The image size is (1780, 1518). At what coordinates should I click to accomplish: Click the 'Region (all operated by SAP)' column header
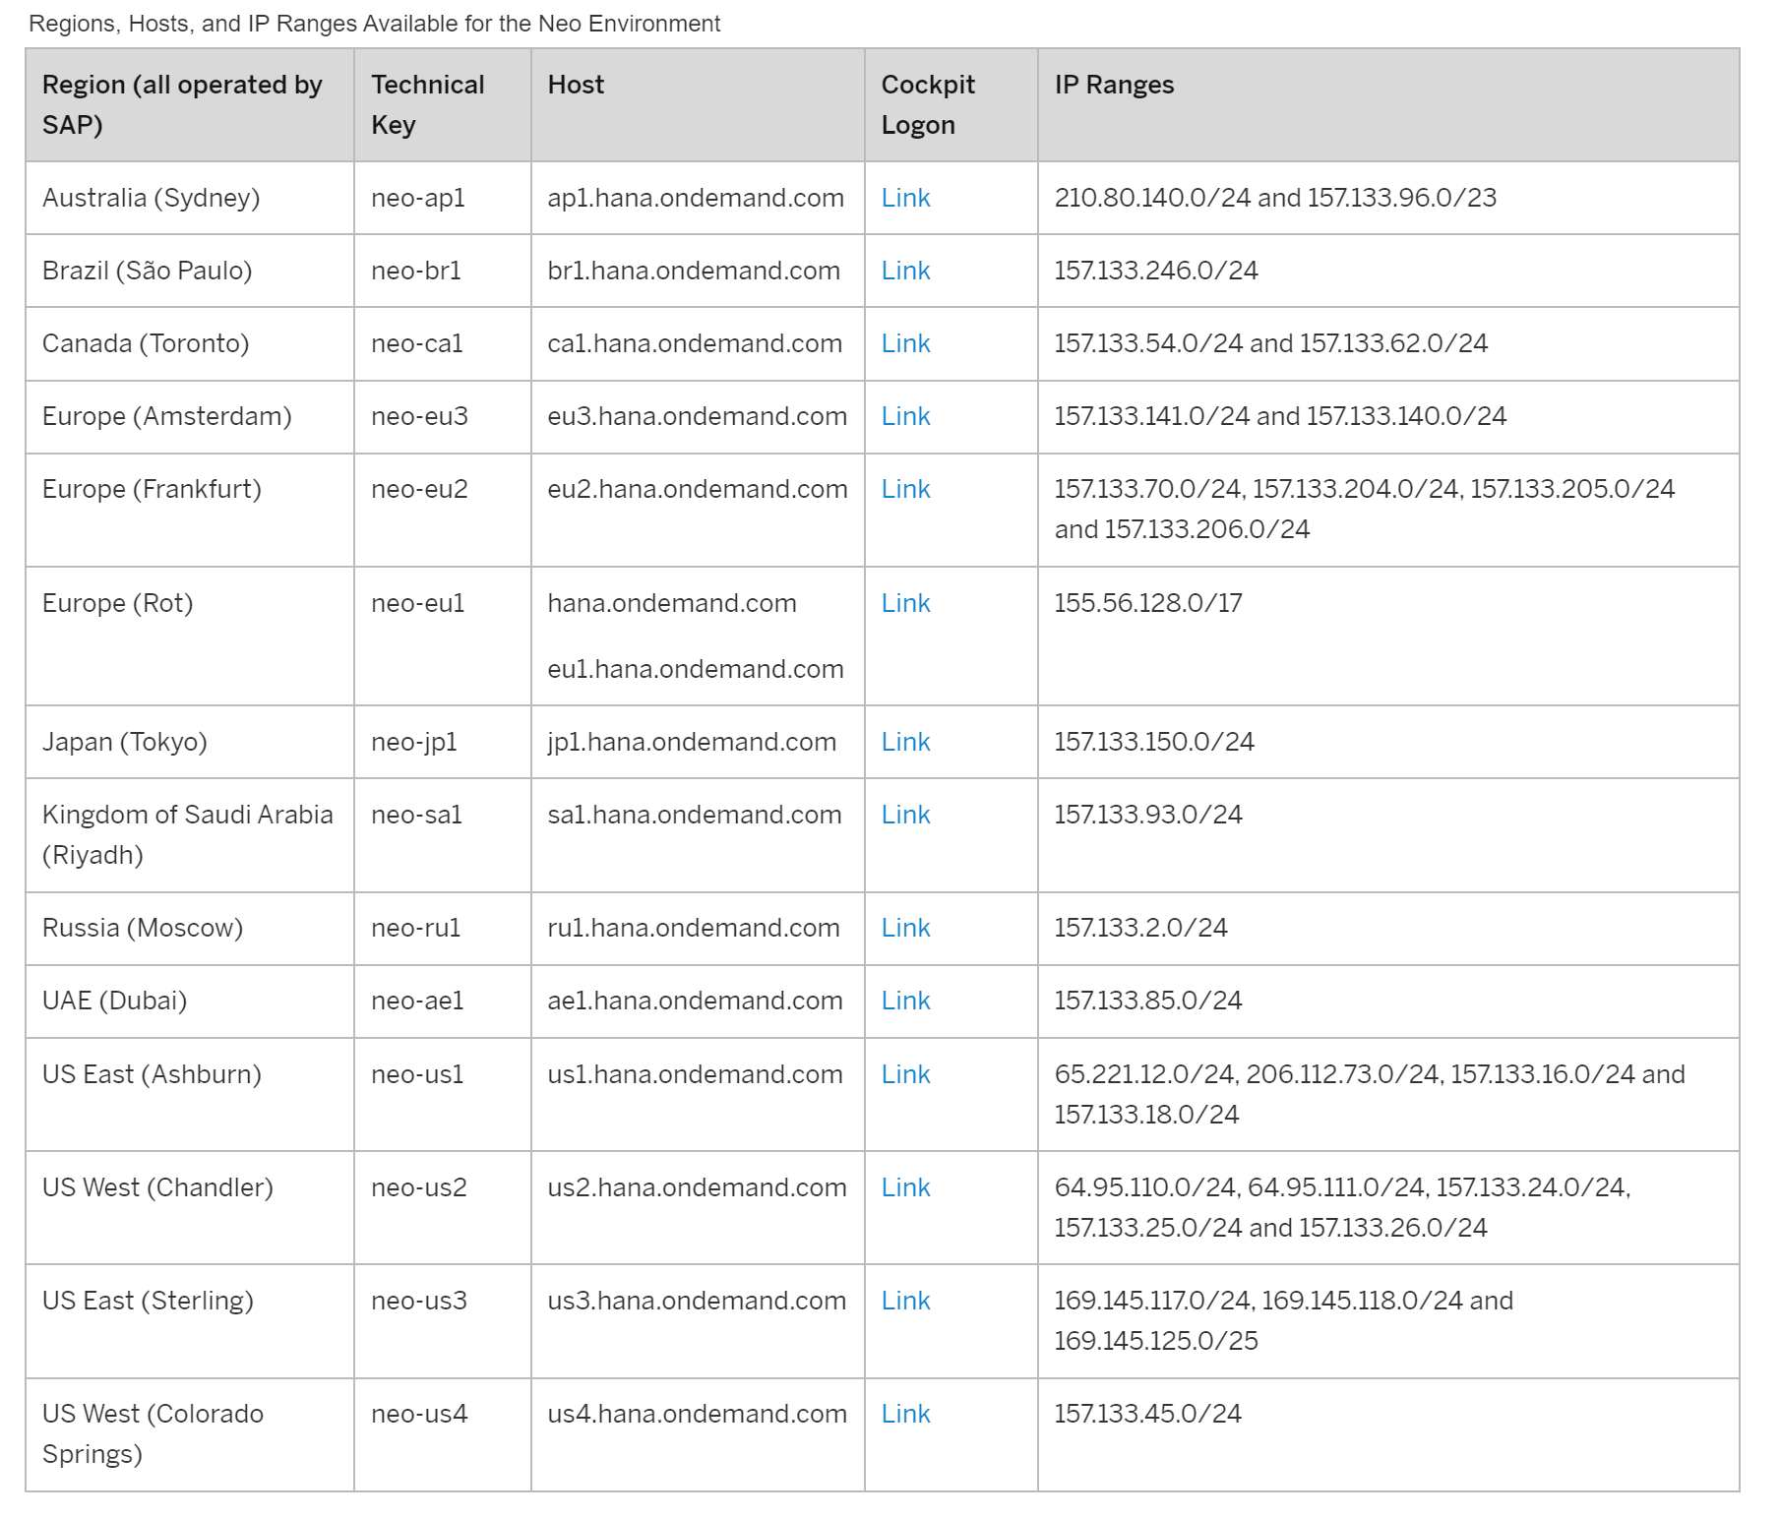[x=190, y=104]
